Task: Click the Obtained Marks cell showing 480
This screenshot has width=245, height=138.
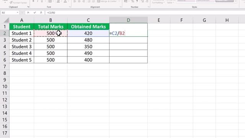Action: pos(88,40)
